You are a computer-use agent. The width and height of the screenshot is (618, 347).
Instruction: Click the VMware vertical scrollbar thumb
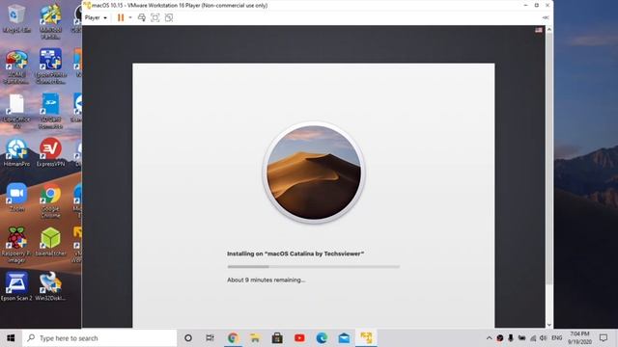click(549, 158)
